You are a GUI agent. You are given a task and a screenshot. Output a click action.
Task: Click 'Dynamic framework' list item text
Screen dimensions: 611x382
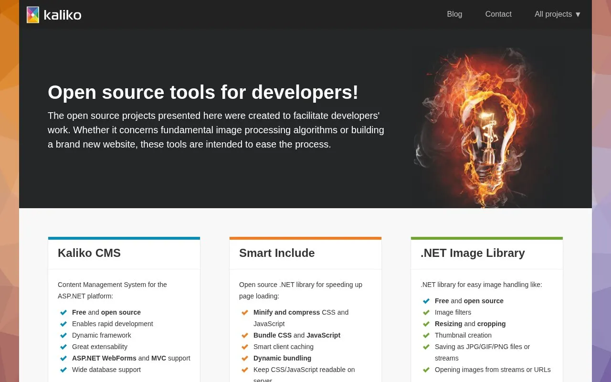click(102, 335)
